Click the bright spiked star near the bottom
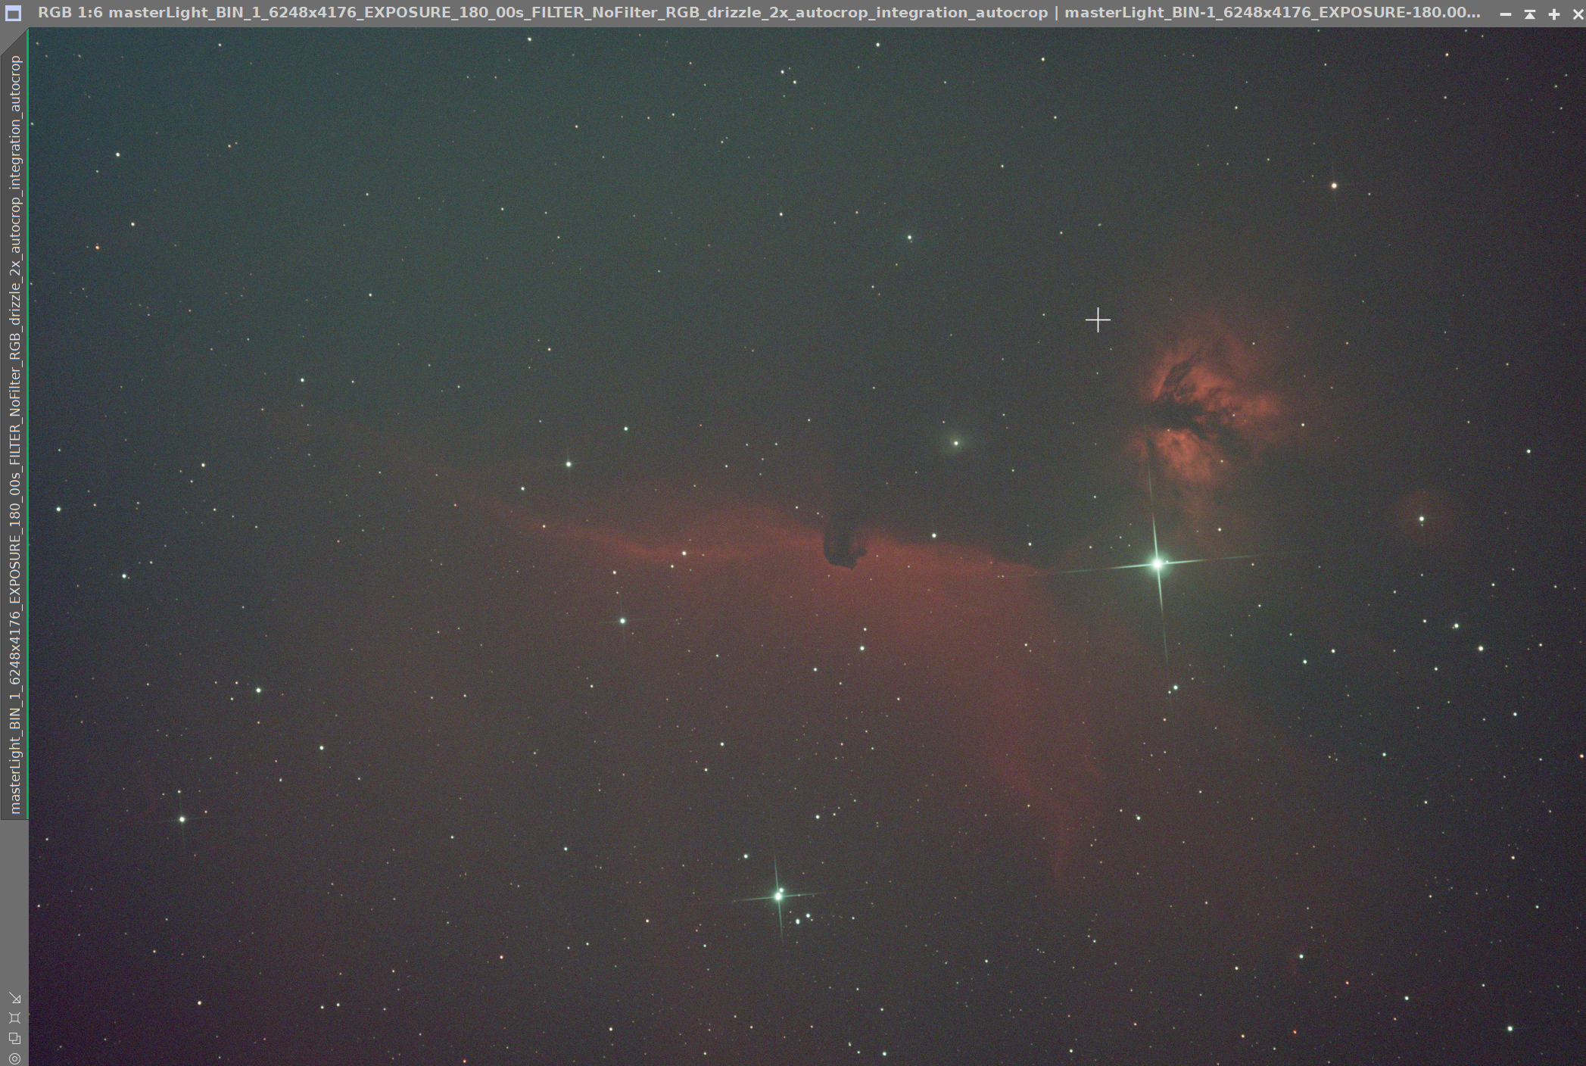The image size is (1586, 1066). [778, 896]
